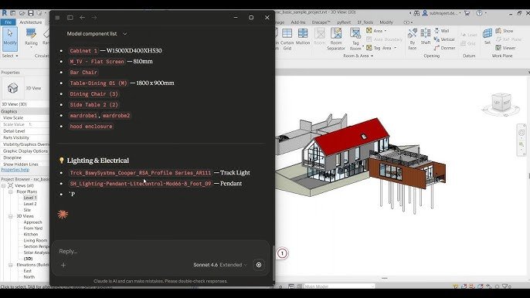The width and height of the screenshot is (530, 298).
Task: Open Level 1 floor plan
Action: [x=30, y=198]
